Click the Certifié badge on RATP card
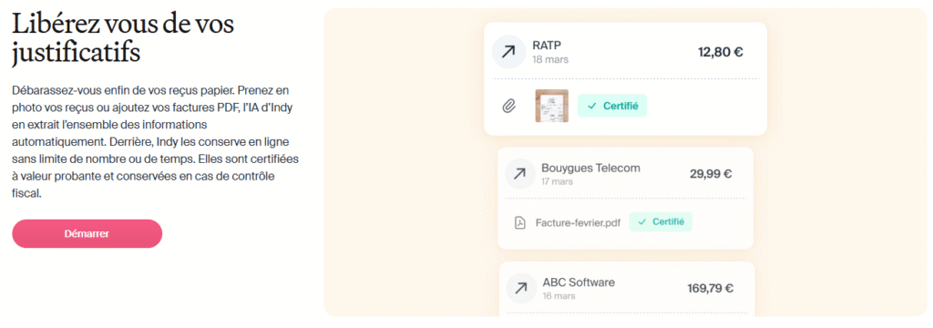The width and height of the screenshot is (933, 328). coord(612,106)
